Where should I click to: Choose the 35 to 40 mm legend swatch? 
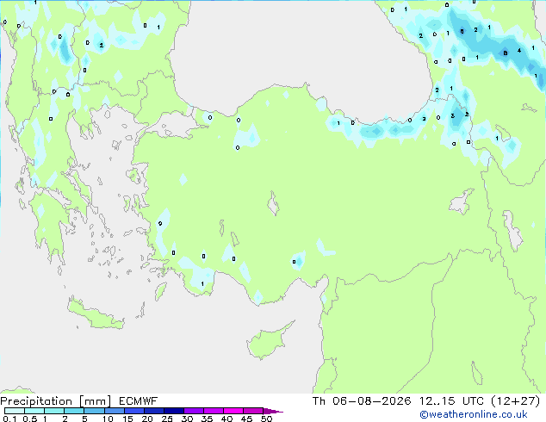(213, 411)
